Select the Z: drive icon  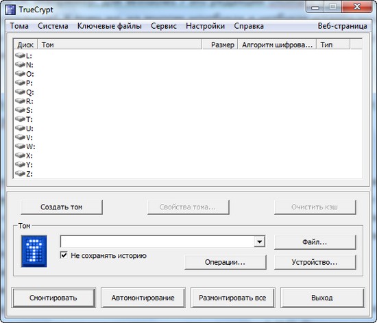20,174
